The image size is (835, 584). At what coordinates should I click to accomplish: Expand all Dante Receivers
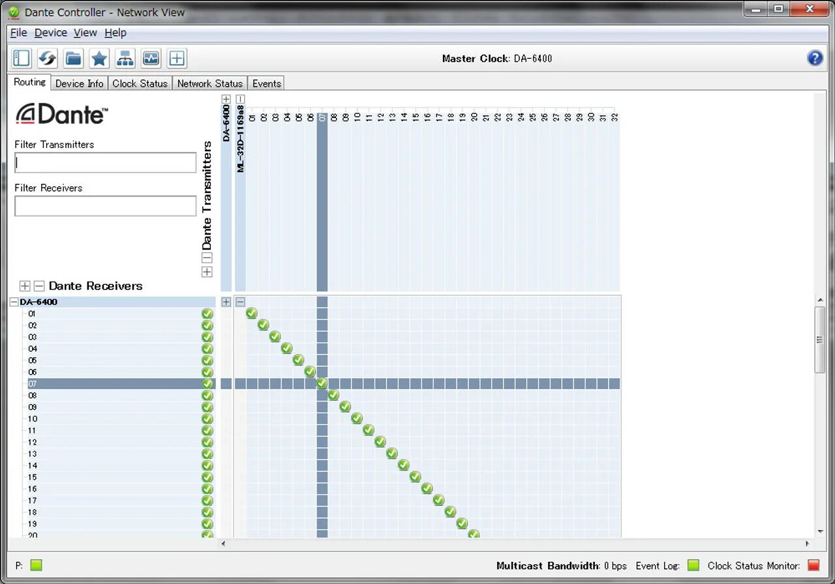[25, 285]
